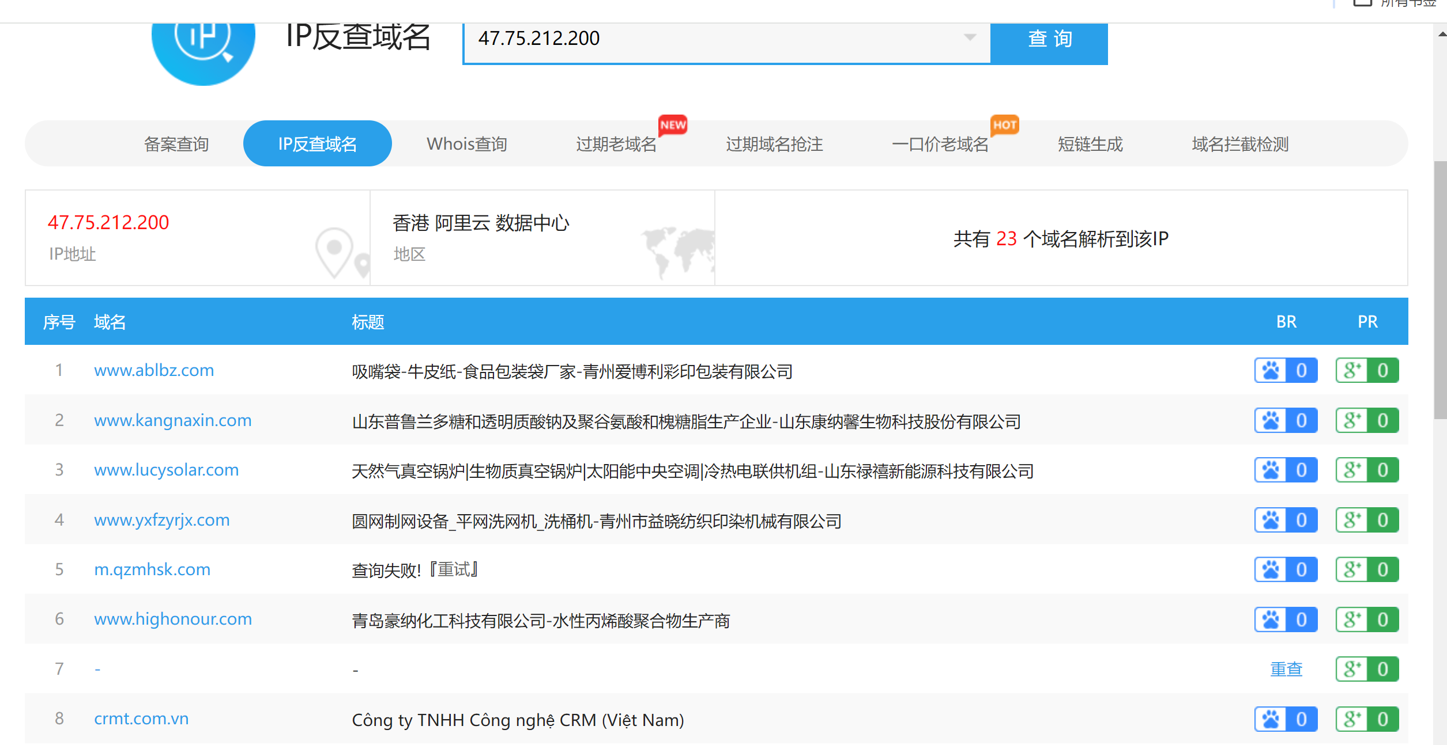The width and height of the screenshot is (1447, 745).
Task: Click 重试 in the m.qzmhsk.com row
Action: click(x=454, y=569)
